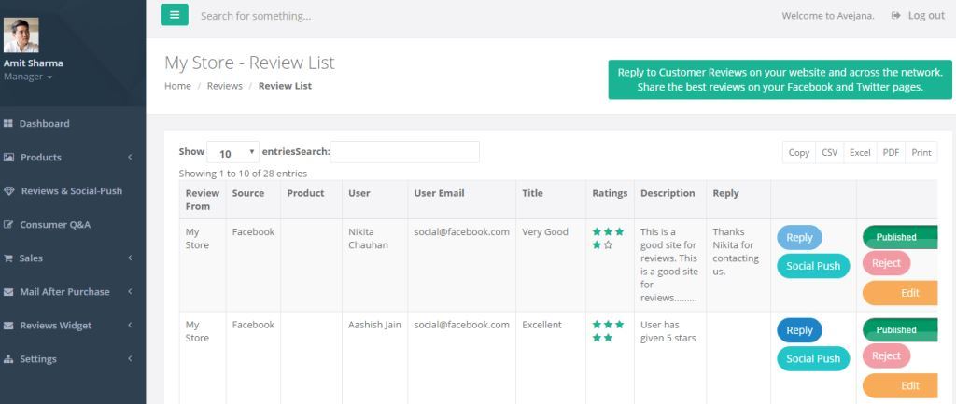Click the Settings sitemap icon in sidebar

pyautogui.click(x=9, y=359)
